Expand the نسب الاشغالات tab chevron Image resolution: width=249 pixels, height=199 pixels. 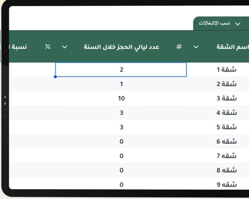[238, 24]
